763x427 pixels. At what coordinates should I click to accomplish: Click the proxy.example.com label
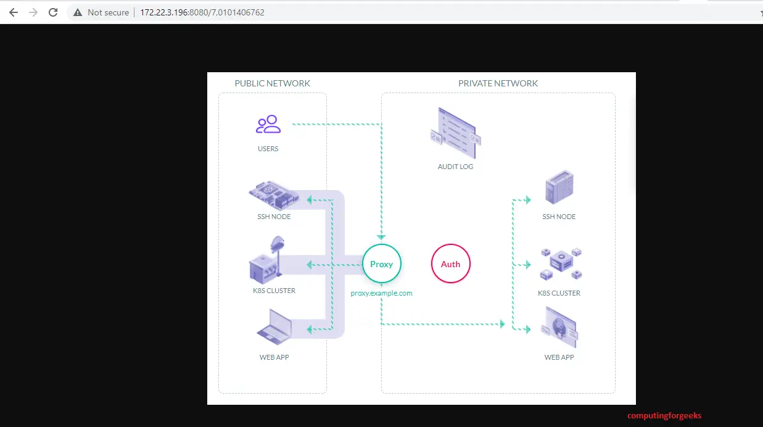[x=381, y=293]
